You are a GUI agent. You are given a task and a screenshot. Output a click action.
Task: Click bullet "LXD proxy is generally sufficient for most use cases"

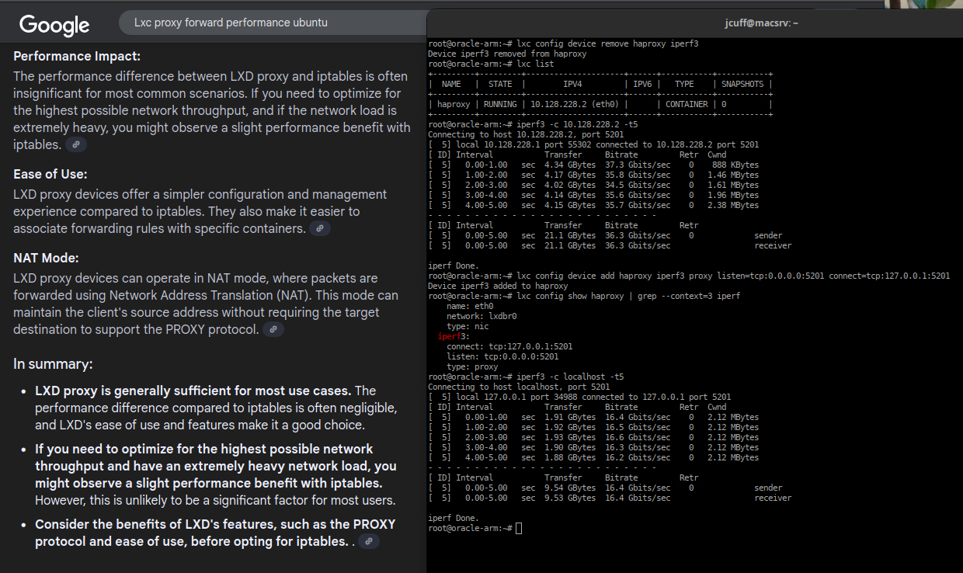point(216,408)
